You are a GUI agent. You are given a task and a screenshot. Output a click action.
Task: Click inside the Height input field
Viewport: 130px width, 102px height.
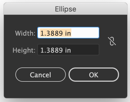pyautogui.click(x=68, y=50)
